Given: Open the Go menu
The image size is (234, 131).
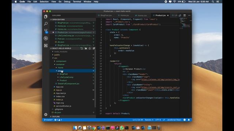Looking at the screenshot, I should pos(60,1).
